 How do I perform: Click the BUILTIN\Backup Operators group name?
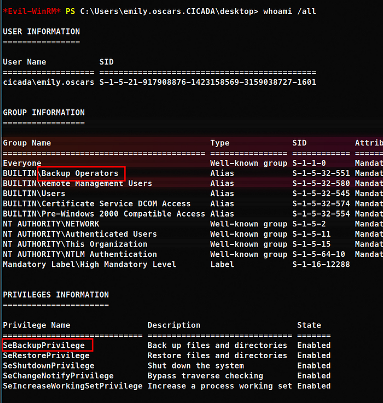click(x=61, y=173)
